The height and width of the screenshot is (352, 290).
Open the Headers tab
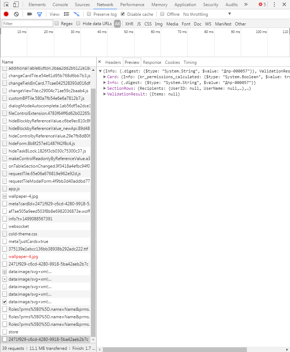pyautogui.click(x=113, y=62)
